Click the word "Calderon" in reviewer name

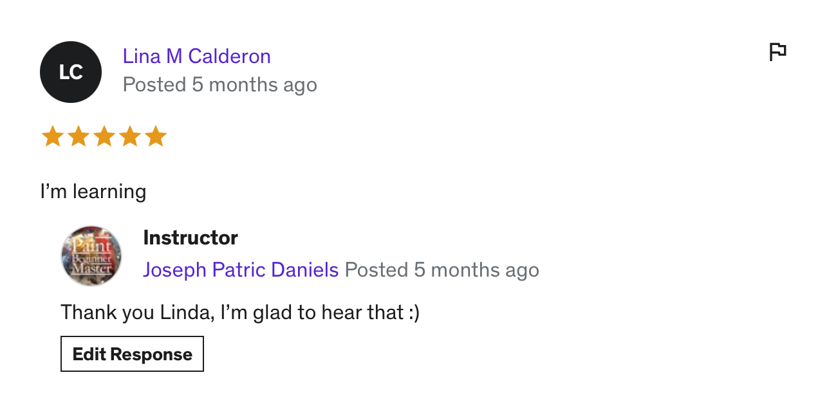pyautogui.click(x=230, y=57)
